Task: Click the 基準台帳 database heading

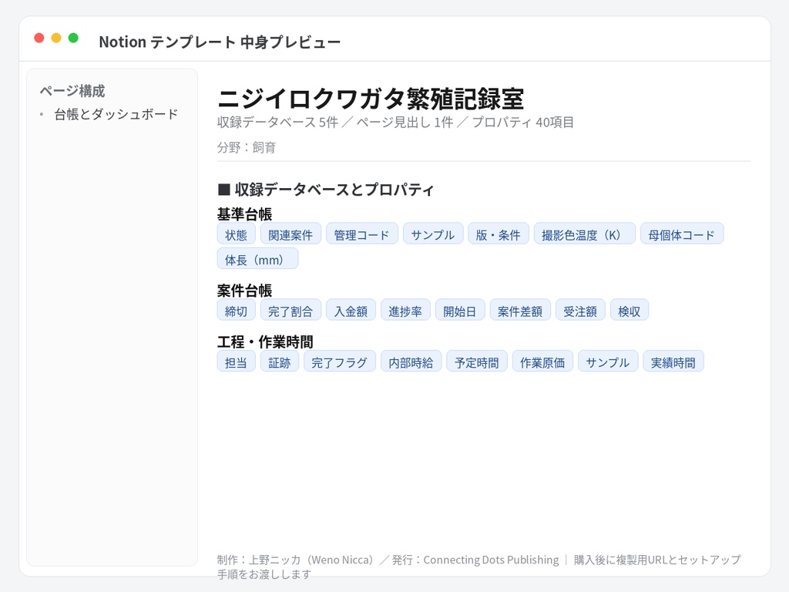Action: [x=244, y=214]
